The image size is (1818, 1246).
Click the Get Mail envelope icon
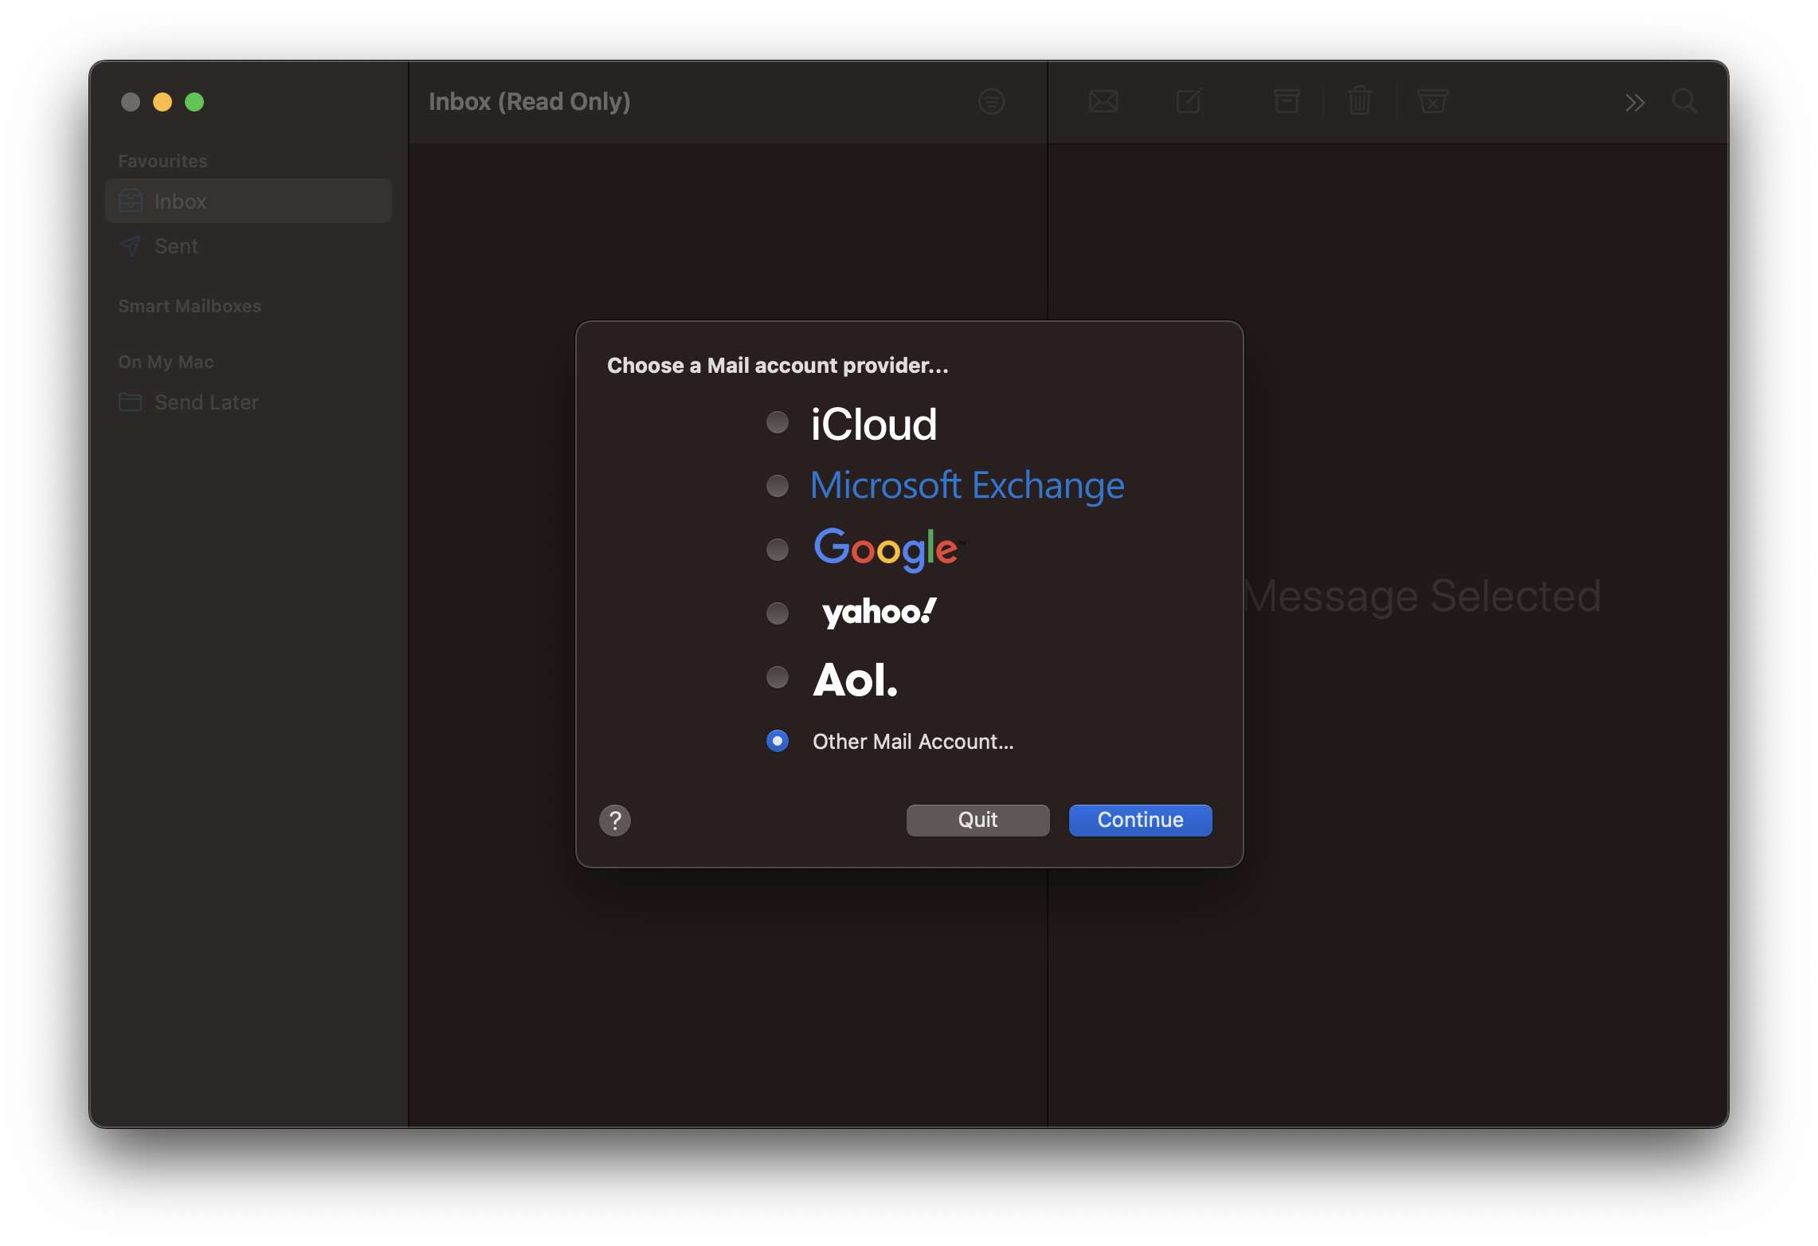(x=1103, y=101)
